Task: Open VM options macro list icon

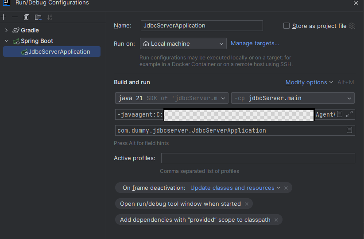Action: (340, 114)
